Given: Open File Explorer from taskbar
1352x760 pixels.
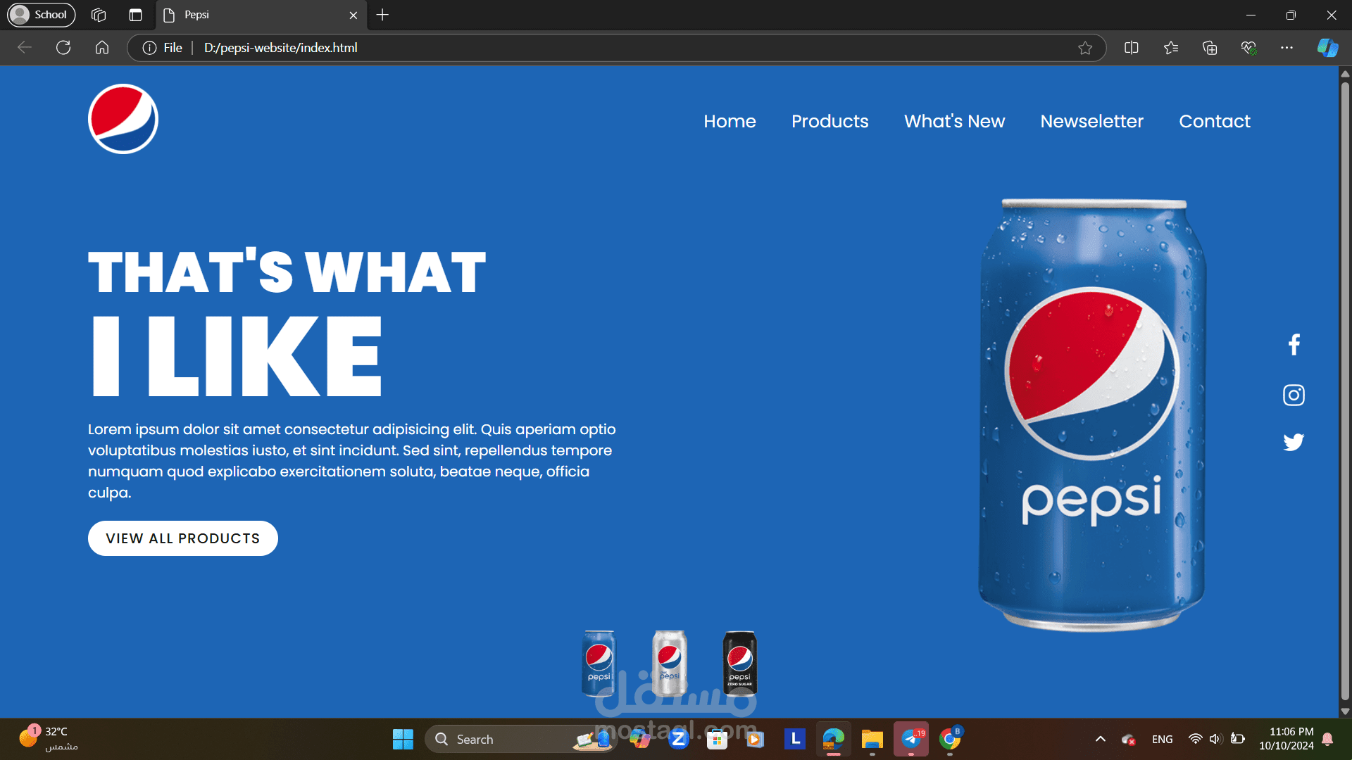Looking at the screenshot, I should click(x=872, y=740).
